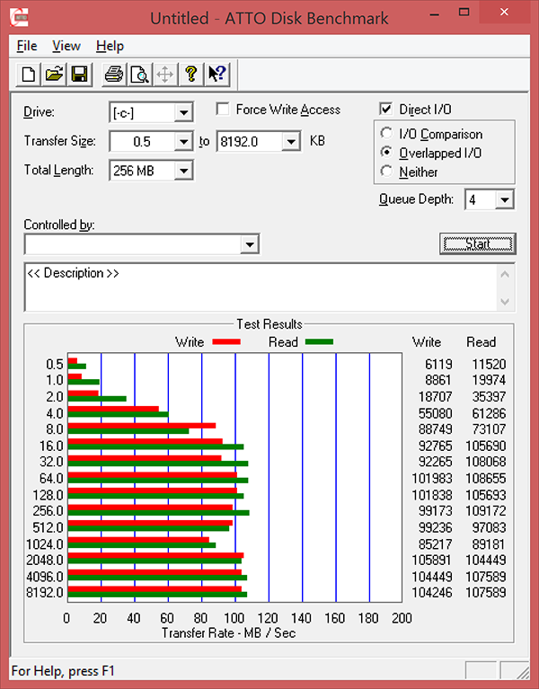Open the View menu
The width and height of the screenshot is (539, 689).
(66, 46)
